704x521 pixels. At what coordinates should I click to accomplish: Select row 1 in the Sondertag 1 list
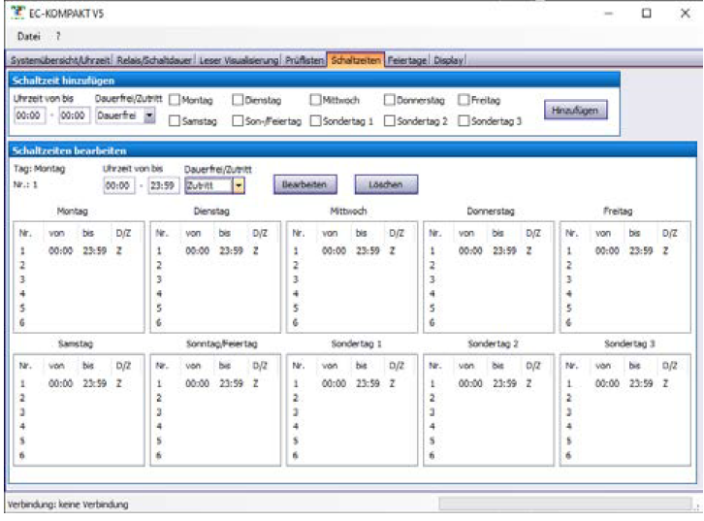tap(352, 383)
